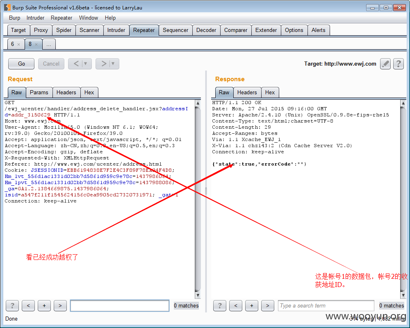410x328 pixels.
Task: Select the request Raw view tab
Action: pyautogui.click(x=16, y=93)
